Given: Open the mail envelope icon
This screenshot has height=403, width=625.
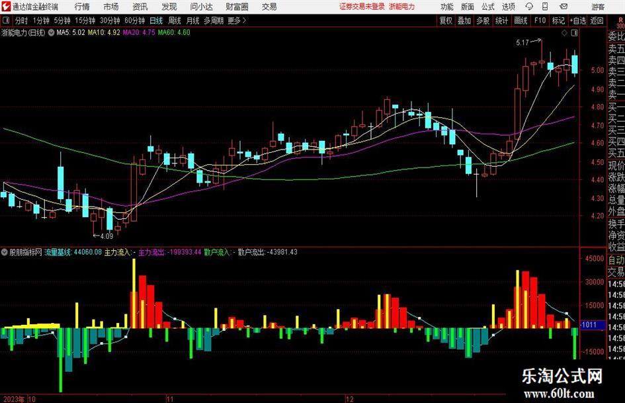Looking at the screenshot, I should pos(563,7).
